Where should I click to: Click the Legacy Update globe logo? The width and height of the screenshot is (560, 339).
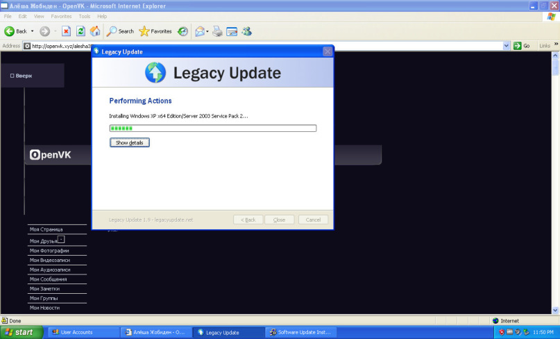coord(155,72)
